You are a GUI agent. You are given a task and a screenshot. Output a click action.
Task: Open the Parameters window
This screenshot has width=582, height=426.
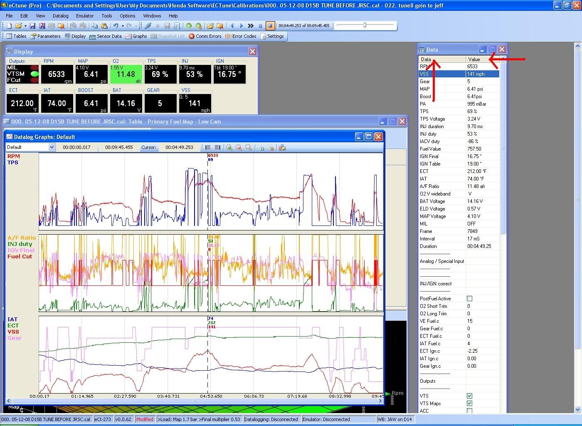tap(45, 36)
